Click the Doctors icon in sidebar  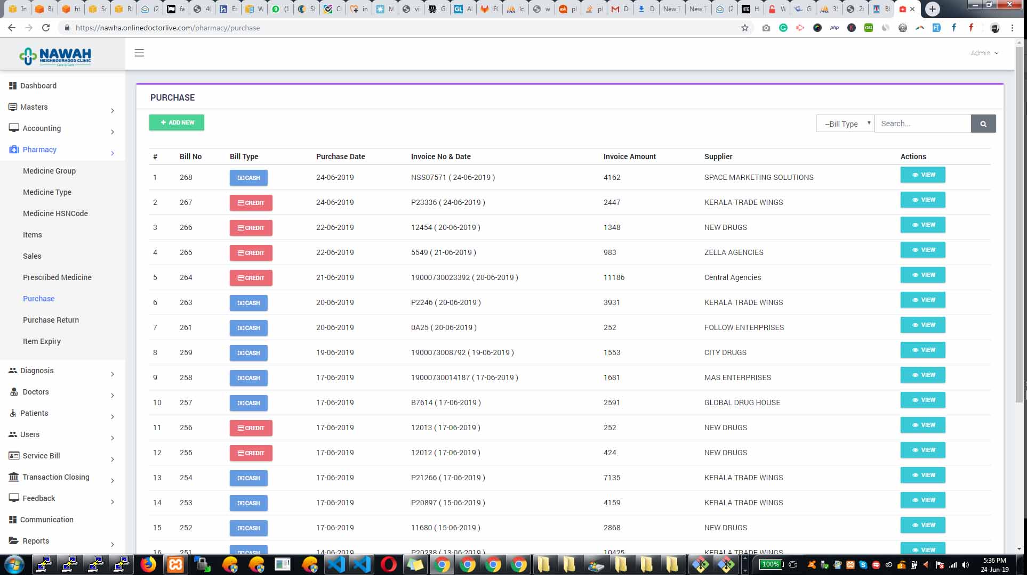coord(14,392)
